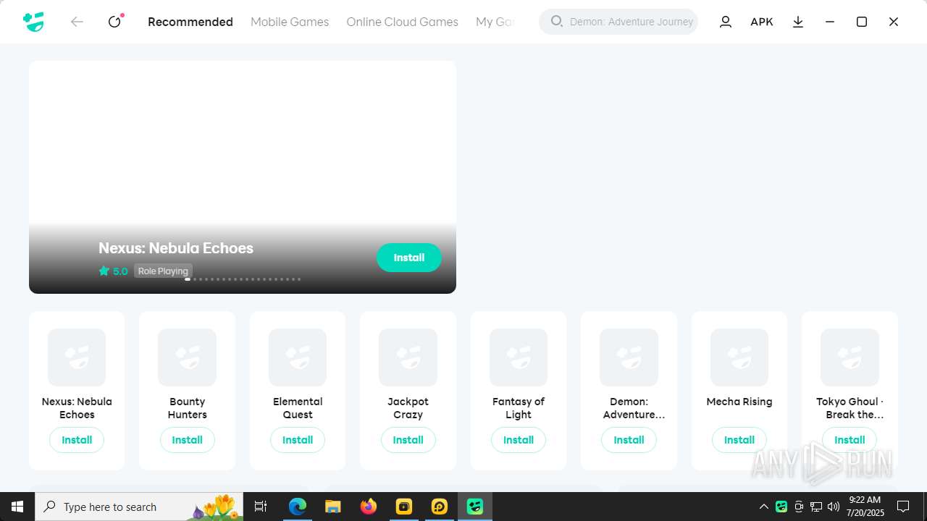Show hidden system tray icons

(763, 507)
